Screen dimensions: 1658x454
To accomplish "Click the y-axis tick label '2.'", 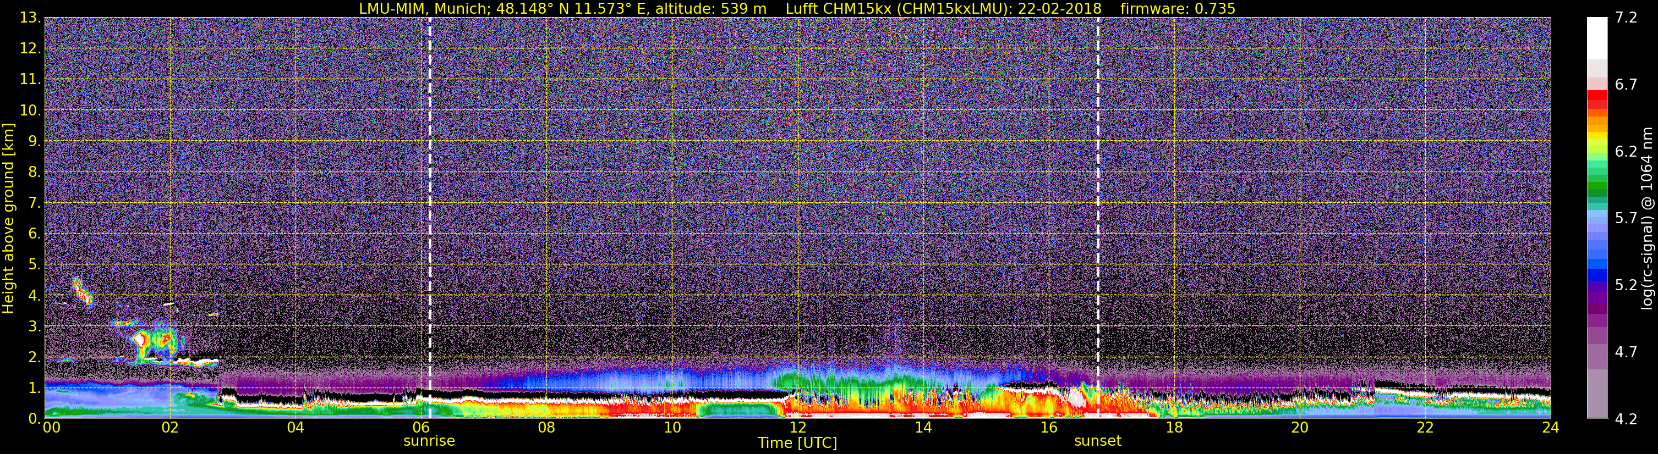I will tap(34, 358).
